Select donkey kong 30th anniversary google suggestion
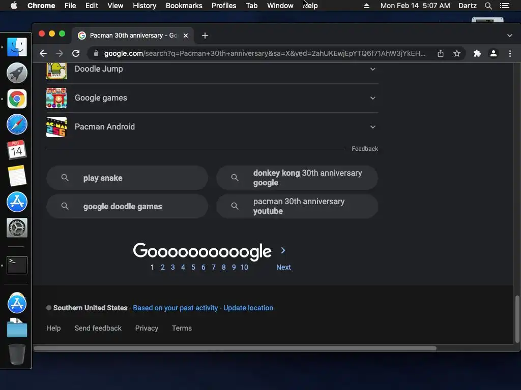521x390 pixels. 297,178
